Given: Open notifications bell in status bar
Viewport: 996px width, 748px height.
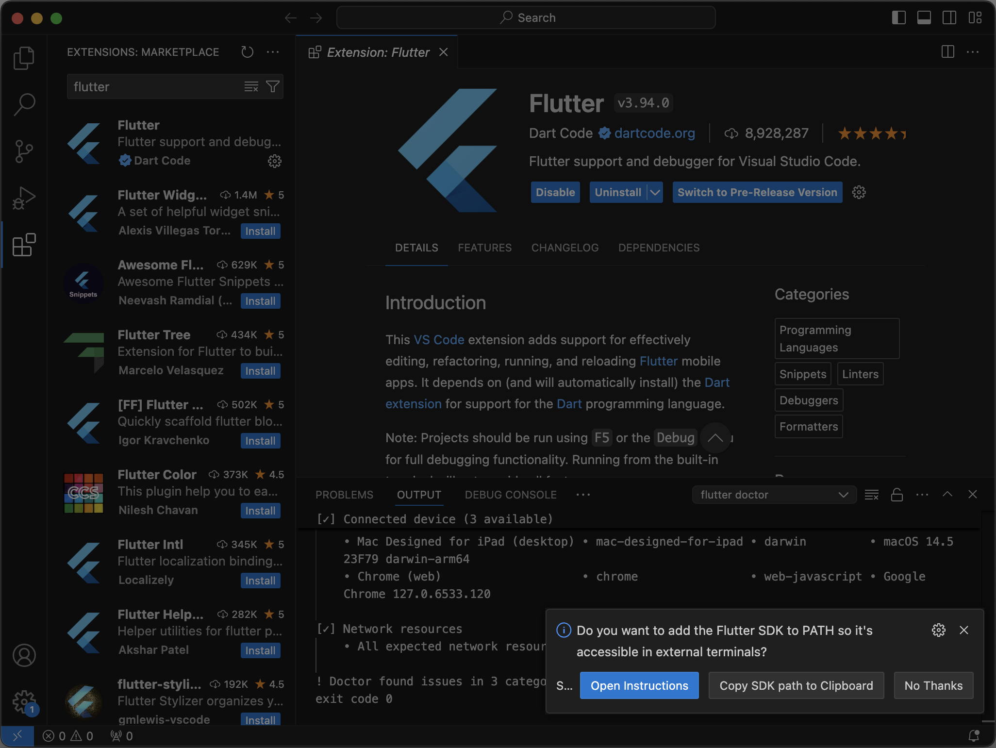Looking at the screenshot, I should click(x=974, y=736).
